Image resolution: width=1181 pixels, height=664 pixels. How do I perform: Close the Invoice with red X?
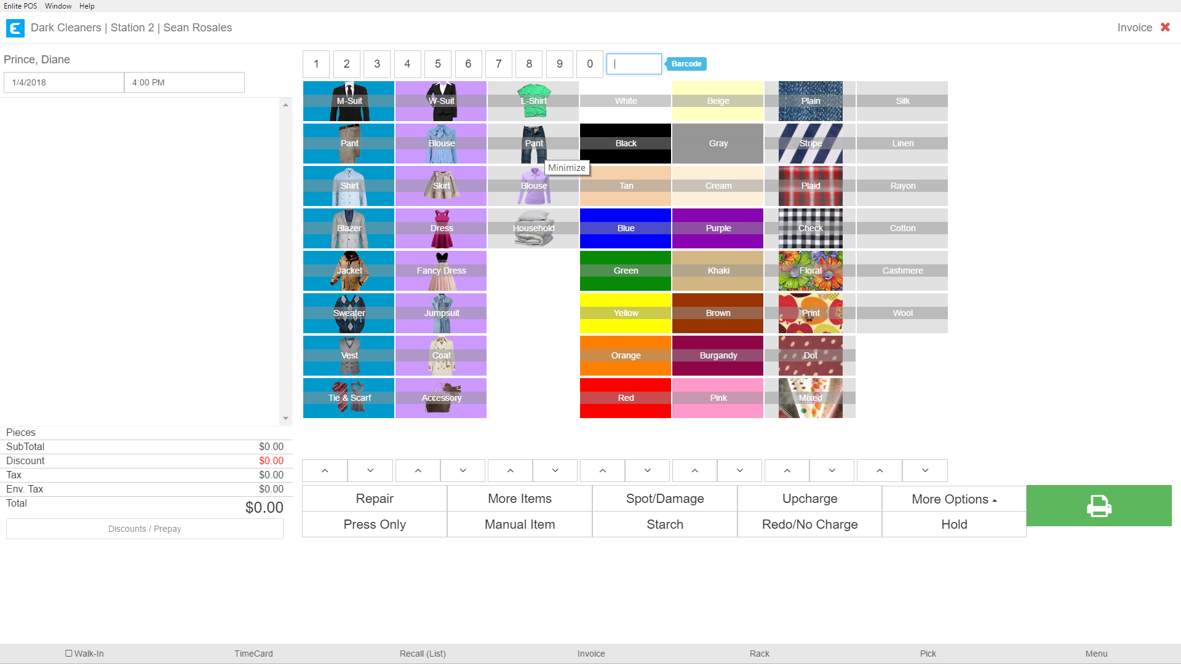[1165, 27]
